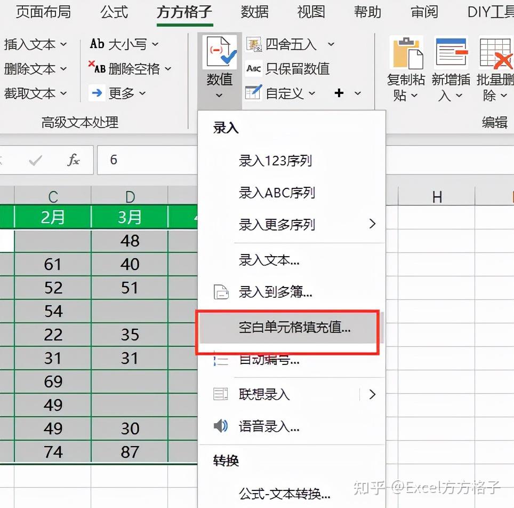The height and width of the screenshot is (508, 514).
Task: Open the 数值 dropdown arrow
Action: [219, 95]
